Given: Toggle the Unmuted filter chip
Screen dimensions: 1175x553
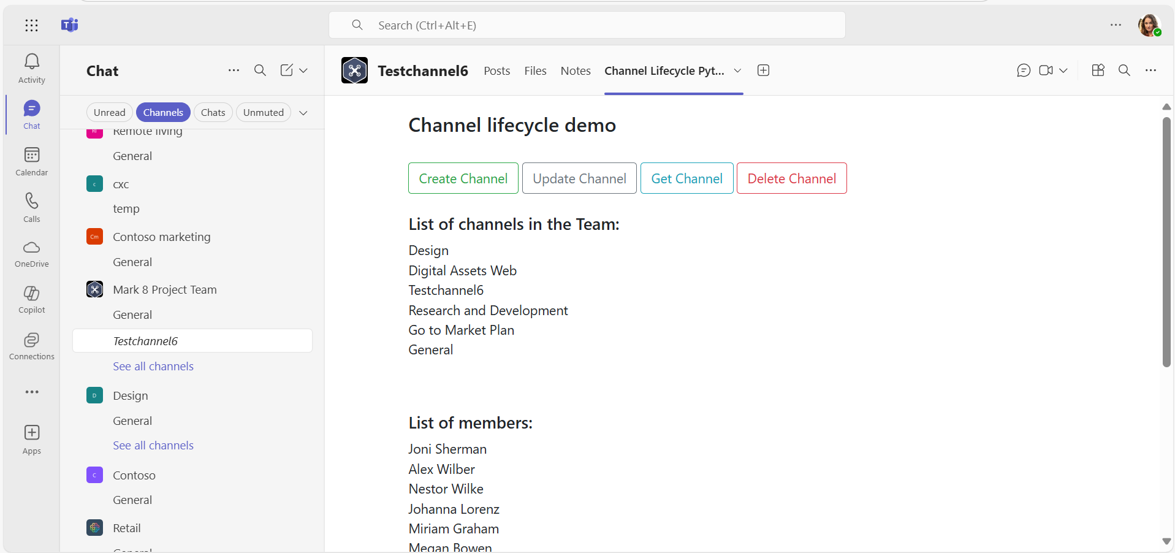Looking at the screenshot, I should click(264, 112).
